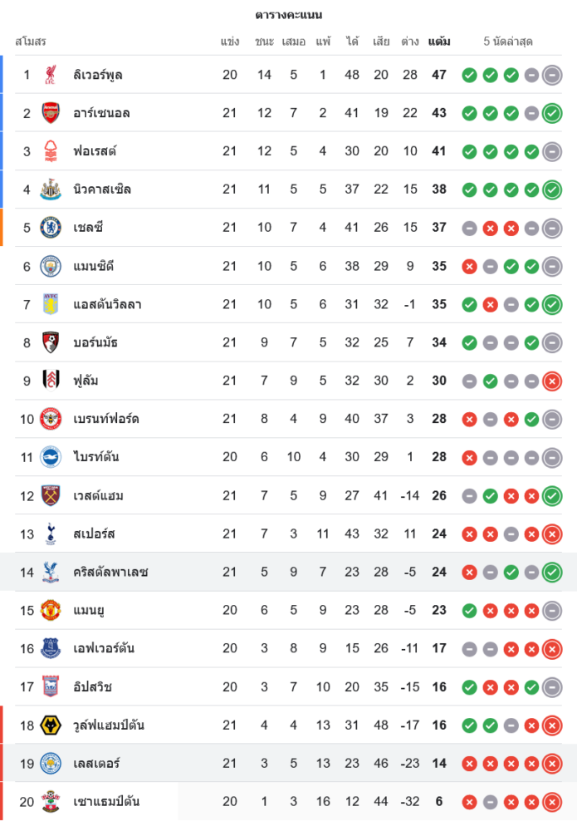Select the Everton club badge
The height and width of the screenshot is (831, 577).
(51, 648)
